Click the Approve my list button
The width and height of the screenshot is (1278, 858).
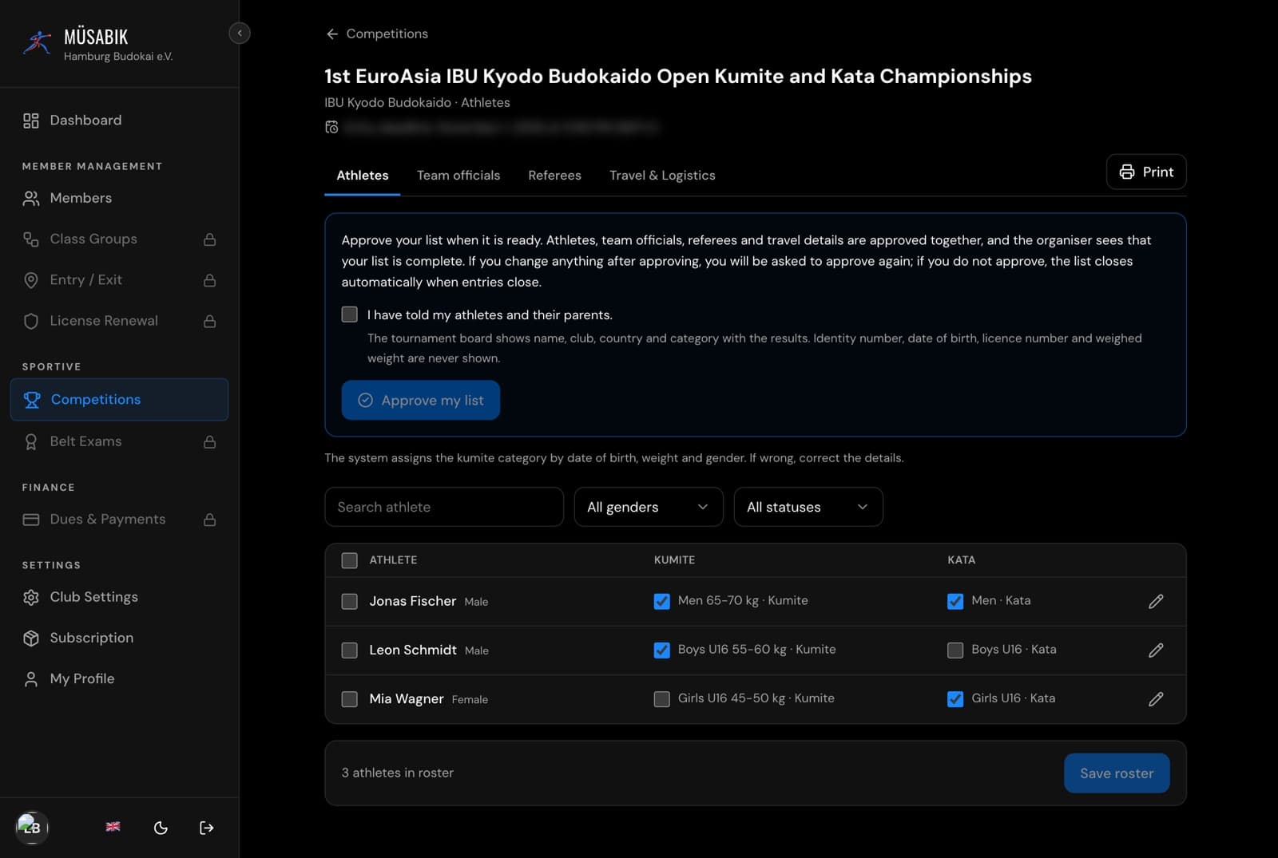421,400
